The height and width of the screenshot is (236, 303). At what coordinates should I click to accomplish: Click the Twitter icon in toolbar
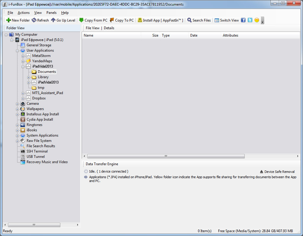pyautogui.click(x=250, y=20)
